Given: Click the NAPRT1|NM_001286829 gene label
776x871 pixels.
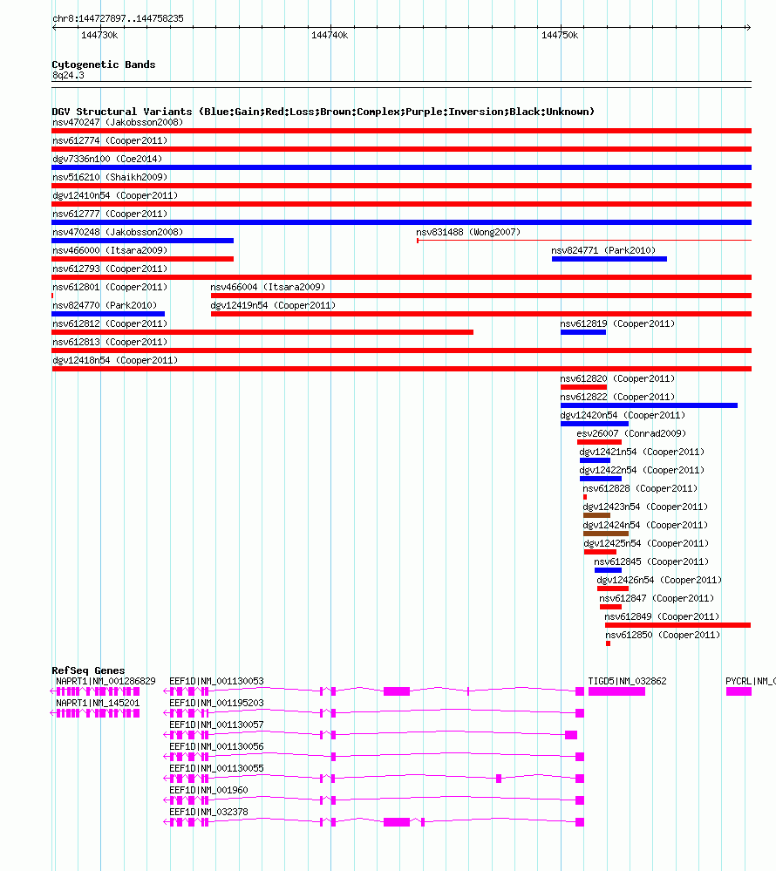Looking at the screenshot, I should click(x=106, y=682).
